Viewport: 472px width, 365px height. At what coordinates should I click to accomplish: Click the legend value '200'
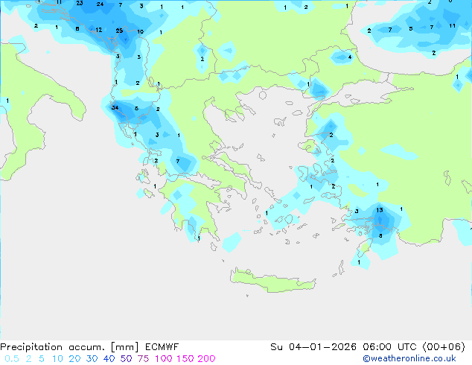207,359
